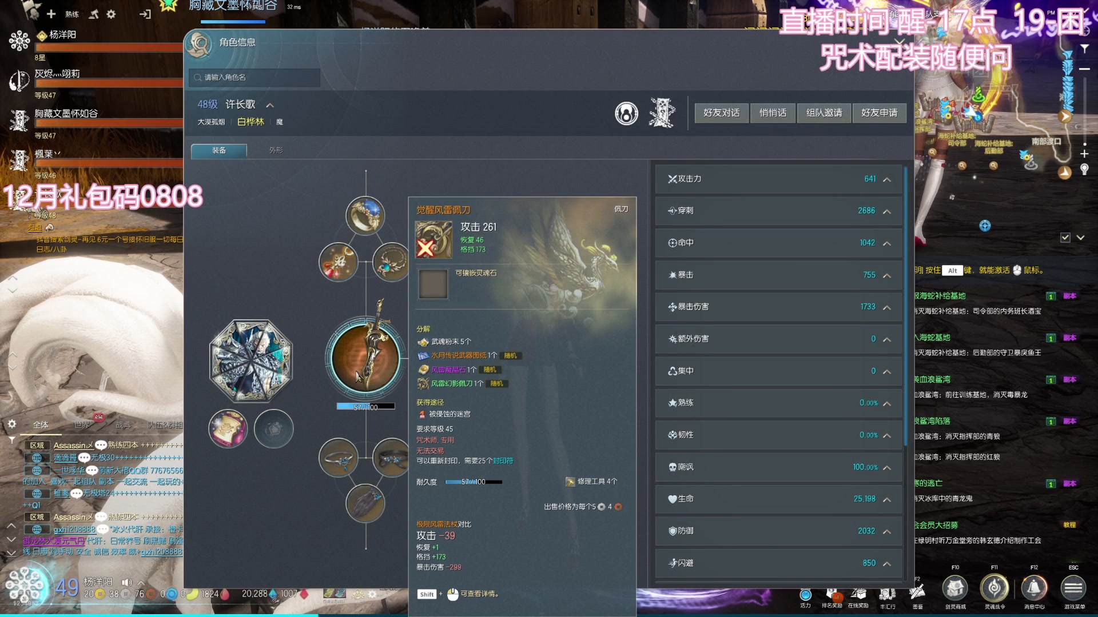
Task: Click the 请输入角色名 search field
Action: 254,77
